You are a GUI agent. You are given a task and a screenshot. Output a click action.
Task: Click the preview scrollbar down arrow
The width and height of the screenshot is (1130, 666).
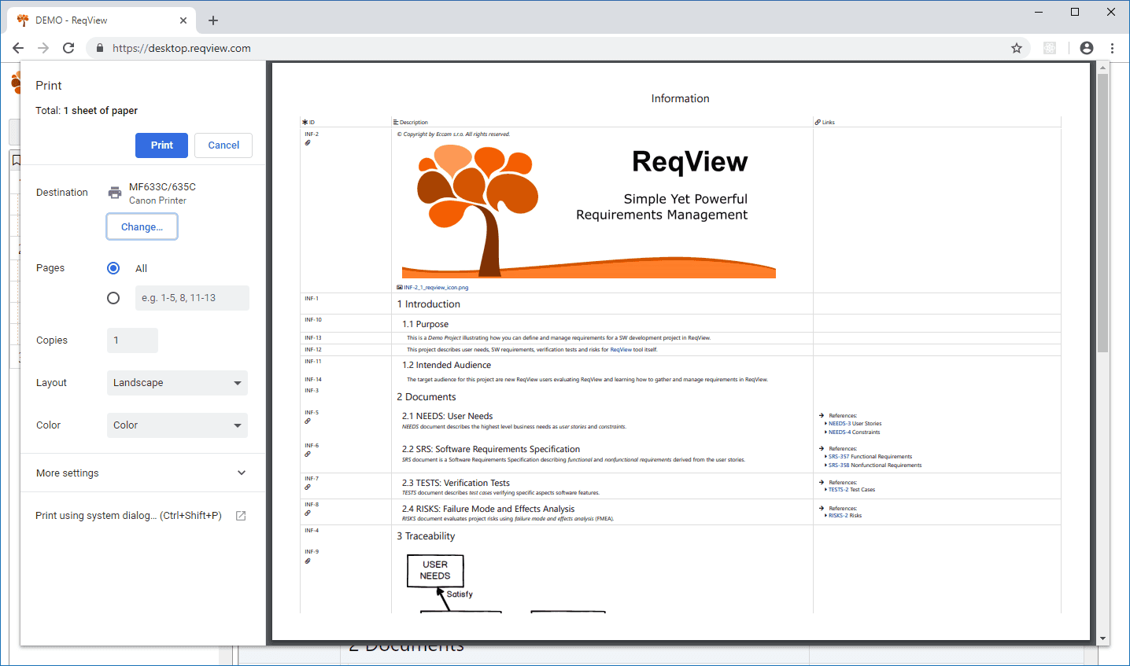click(1102, 638)
